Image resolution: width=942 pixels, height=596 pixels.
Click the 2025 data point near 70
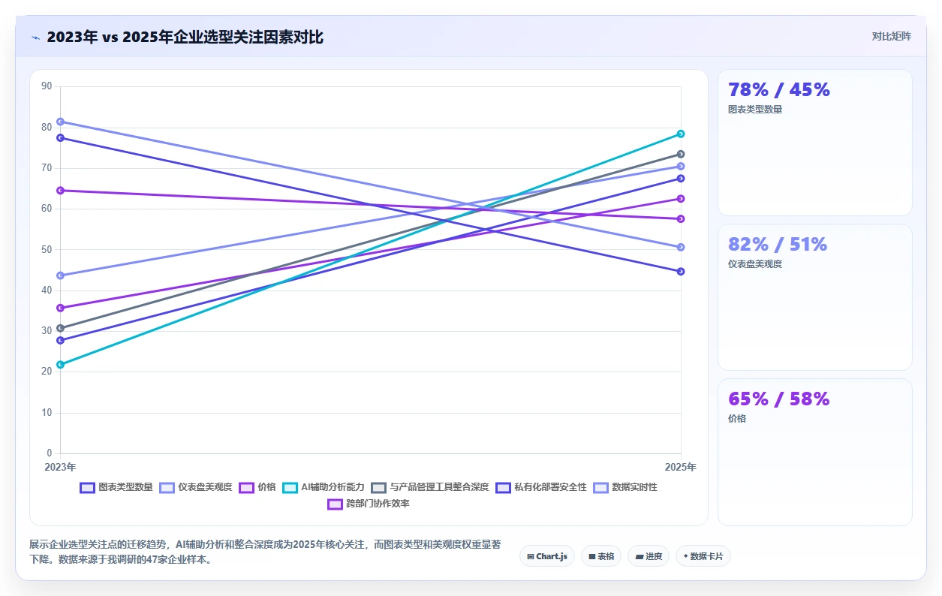681,166
